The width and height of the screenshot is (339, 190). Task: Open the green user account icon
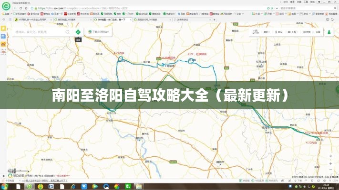pyautogui.click(x=329, y=32)
